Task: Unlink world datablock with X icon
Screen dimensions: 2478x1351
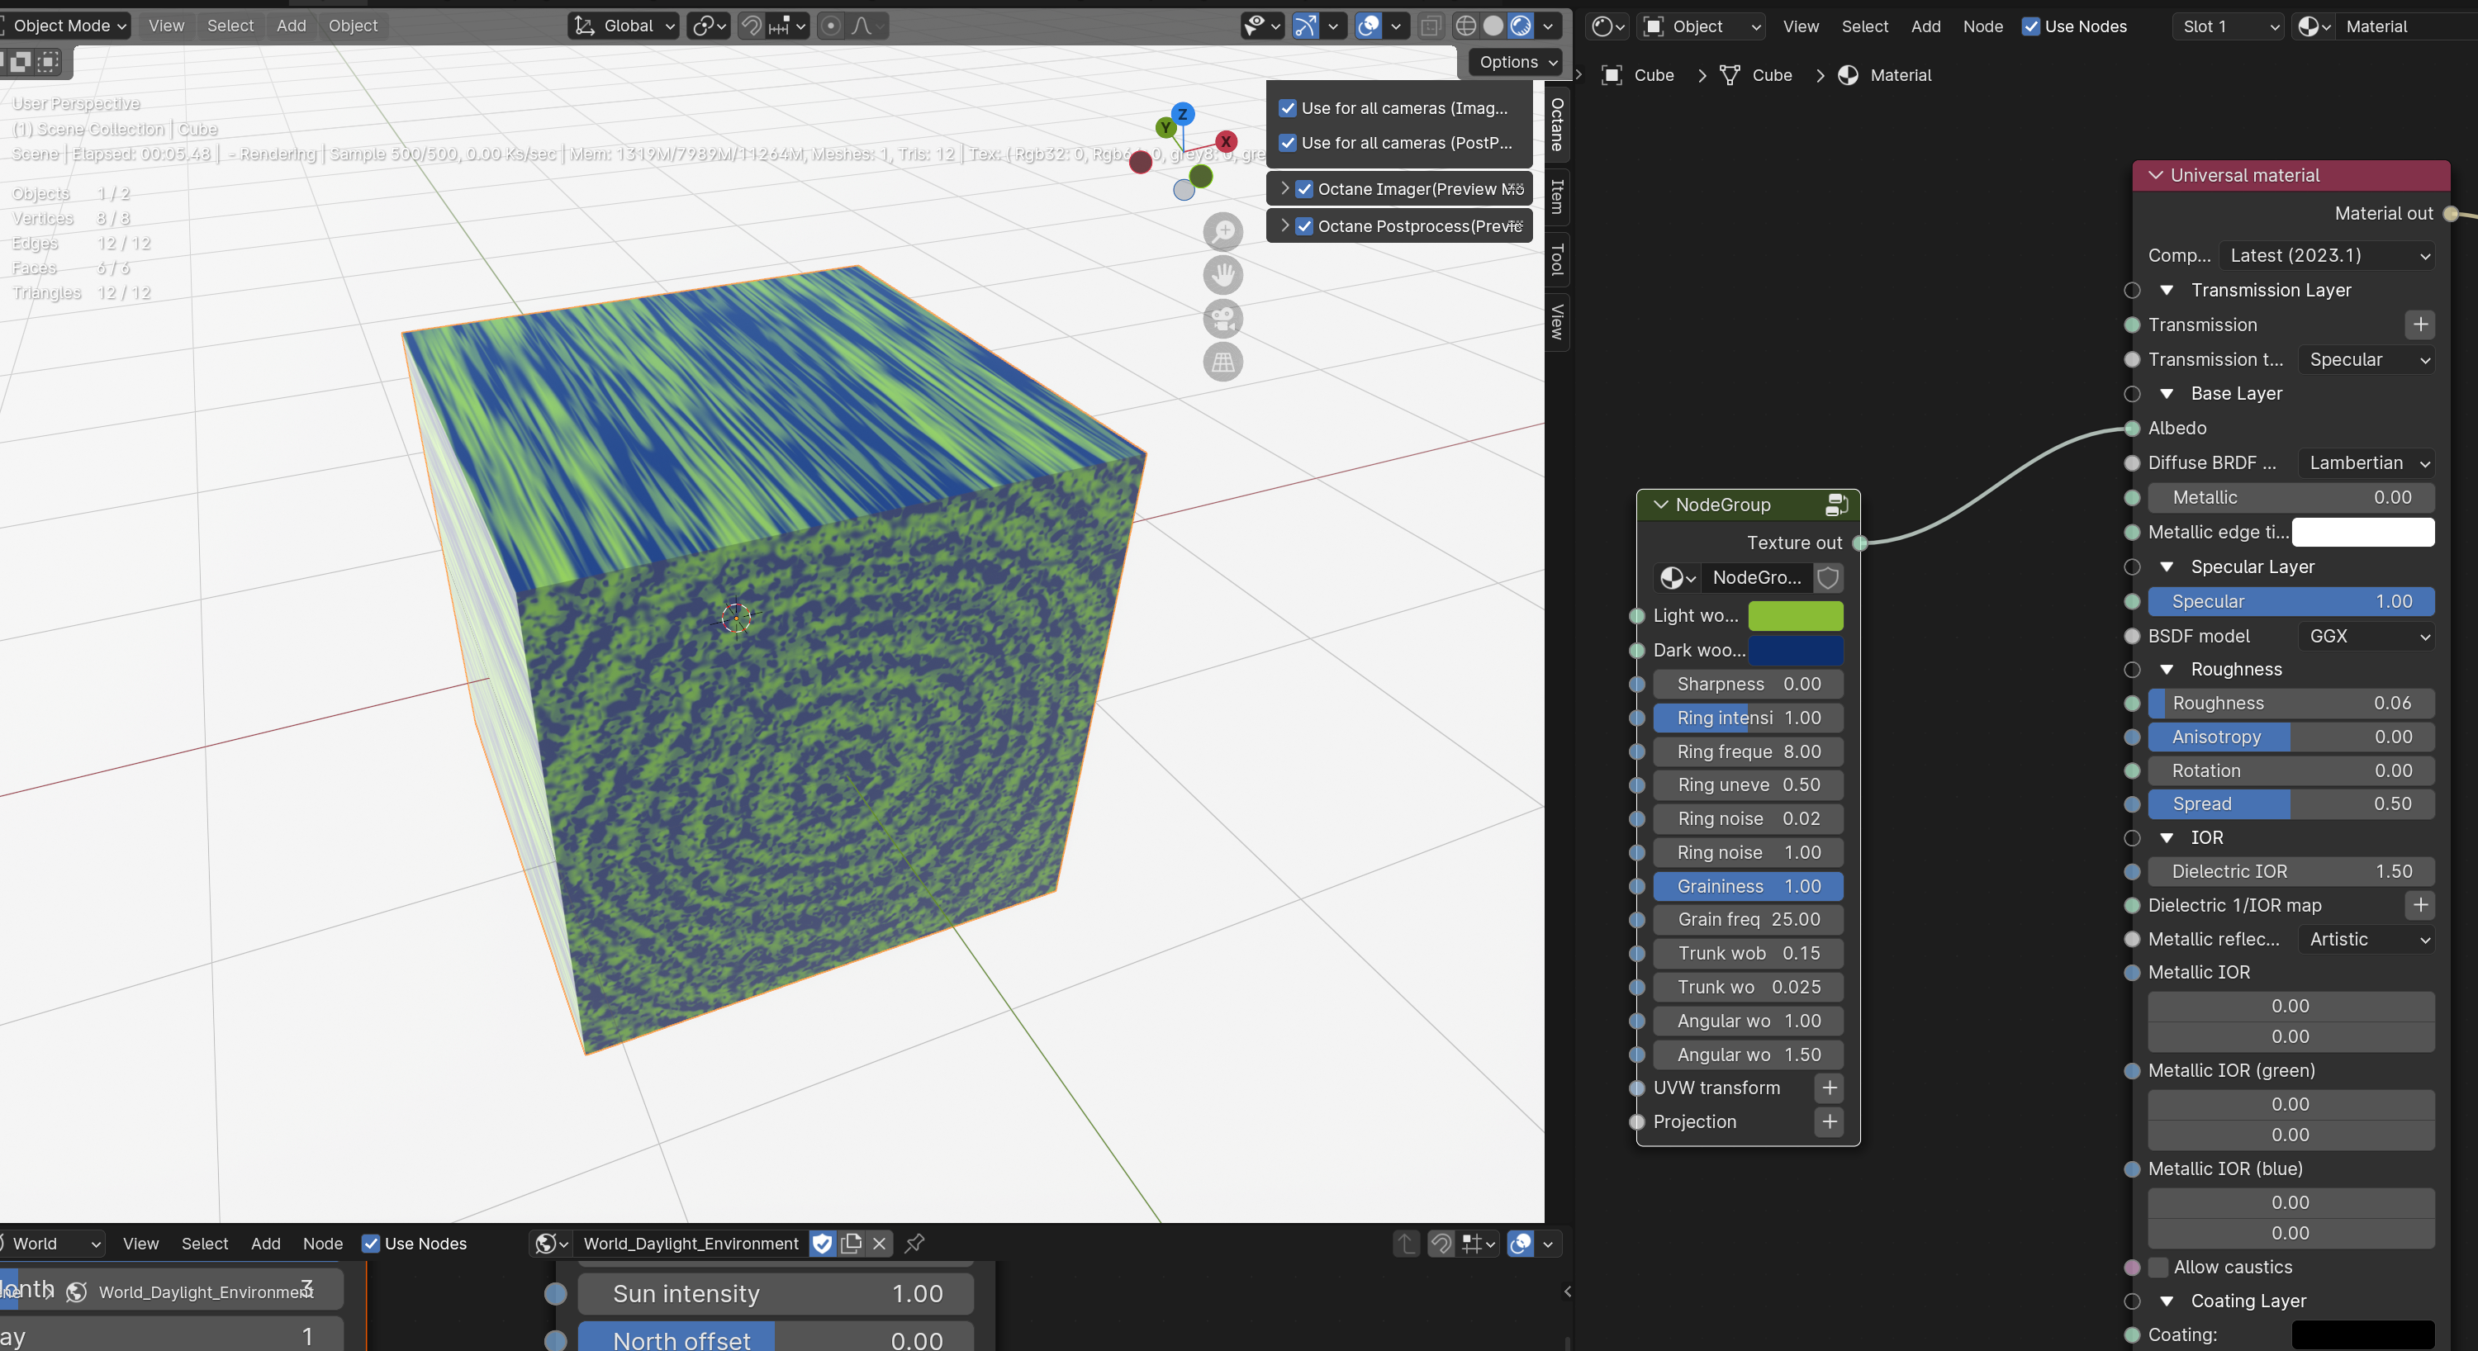Action: (879, 1244)
